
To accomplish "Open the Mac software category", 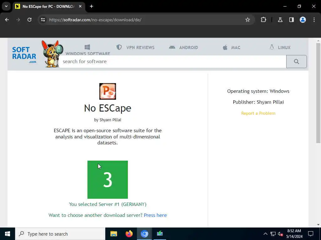I will click(x=236, y=47).
